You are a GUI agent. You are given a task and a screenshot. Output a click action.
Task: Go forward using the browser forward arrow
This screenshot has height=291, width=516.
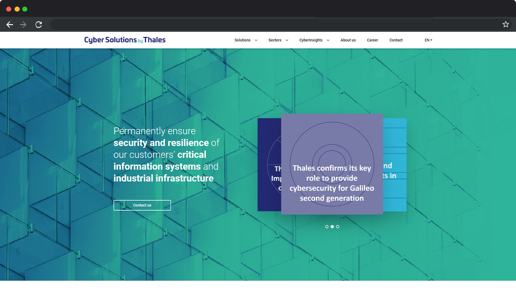point(23,24)
